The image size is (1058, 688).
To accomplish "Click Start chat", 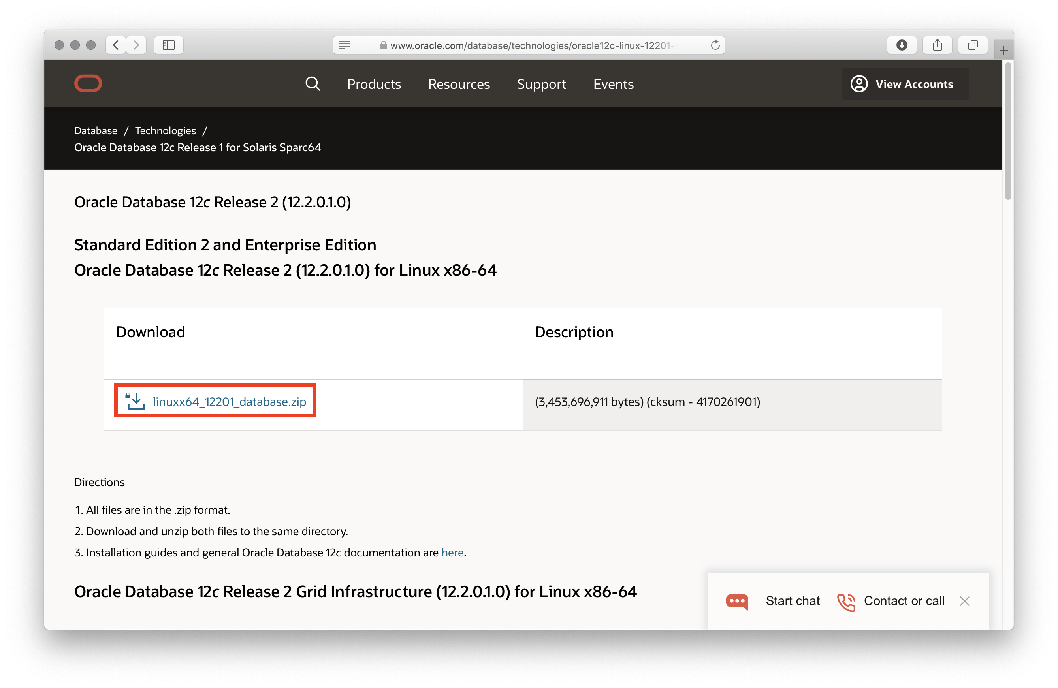I will pyautogui.click(x=792, y=601).
